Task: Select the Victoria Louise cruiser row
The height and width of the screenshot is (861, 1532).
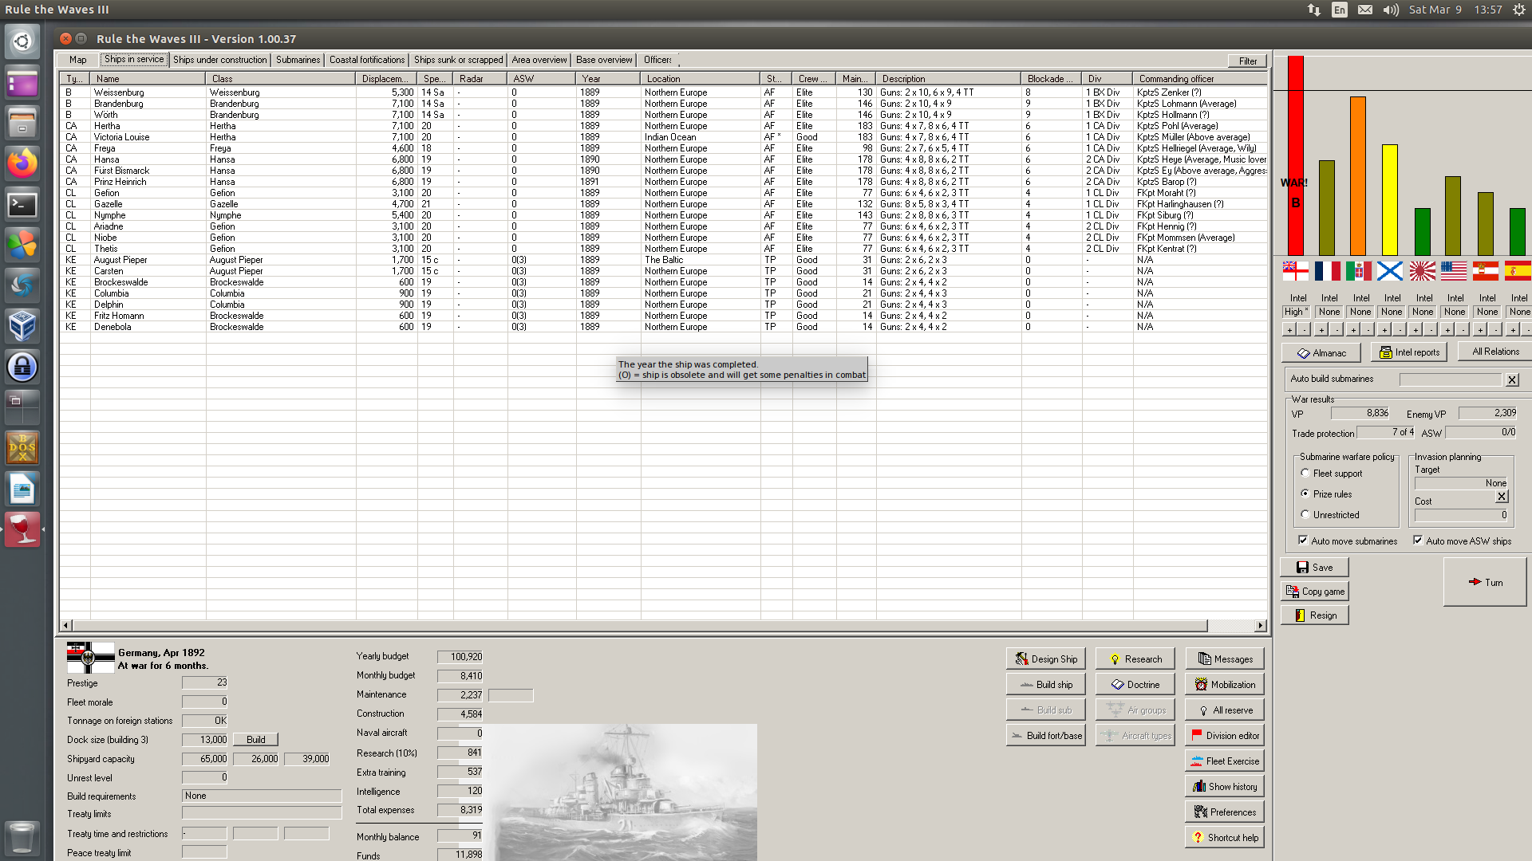Action: [x=663, y=137]
